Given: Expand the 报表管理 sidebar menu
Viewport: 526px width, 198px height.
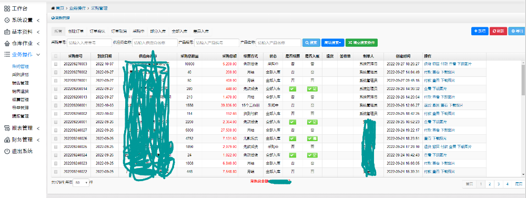Looking at the screenshot, I should click(38, 128).
